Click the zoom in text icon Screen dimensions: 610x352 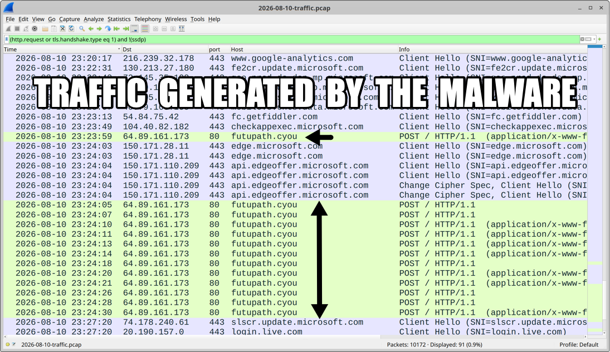pyautogui.click(x=155, y=29)
